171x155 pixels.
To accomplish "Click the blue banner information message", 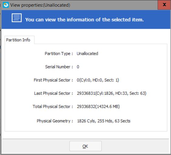I will pyautogui.click(x=84, y=20).
